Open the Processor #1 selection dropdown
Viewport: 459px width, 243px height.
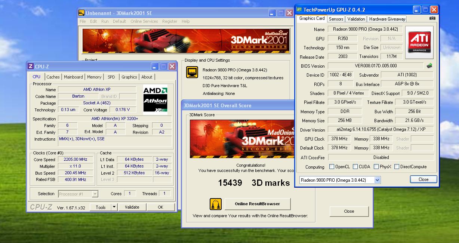tap(95, 194)
